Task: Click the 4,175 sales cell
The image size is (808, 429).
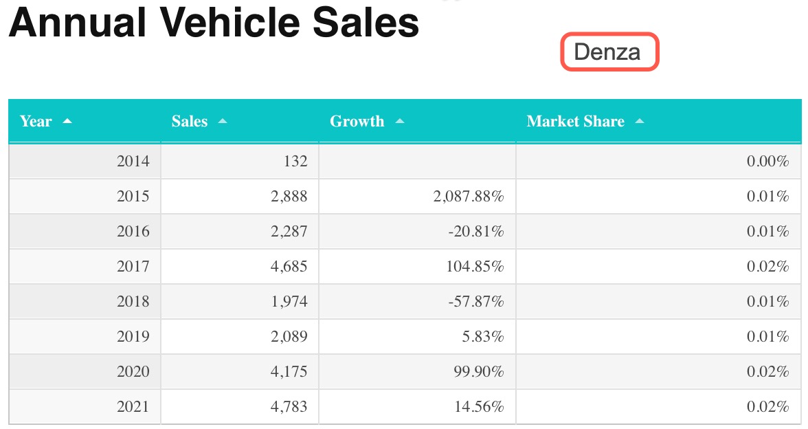Action: [288, 372]
